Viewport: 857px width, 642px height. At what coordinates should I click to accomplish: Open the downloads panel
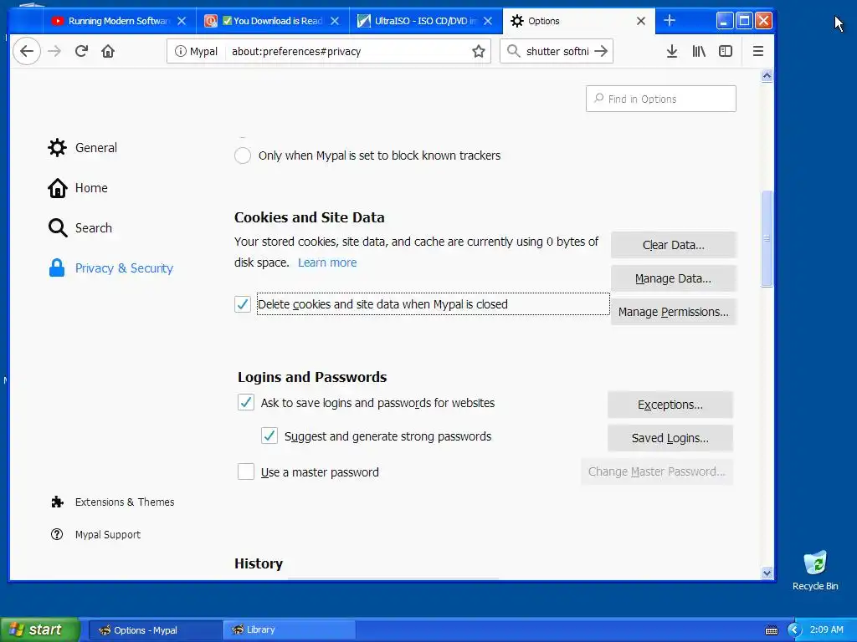tap(672, 51)
